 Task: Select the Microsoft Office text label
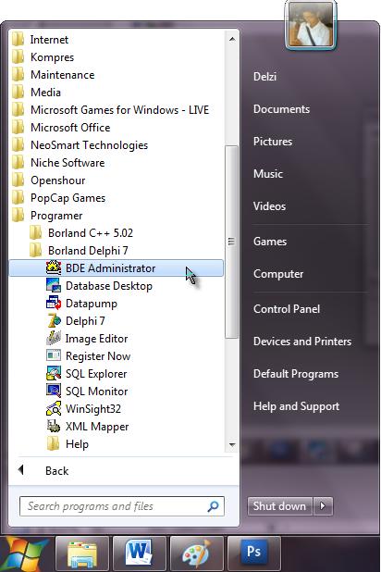coord(70,128)
